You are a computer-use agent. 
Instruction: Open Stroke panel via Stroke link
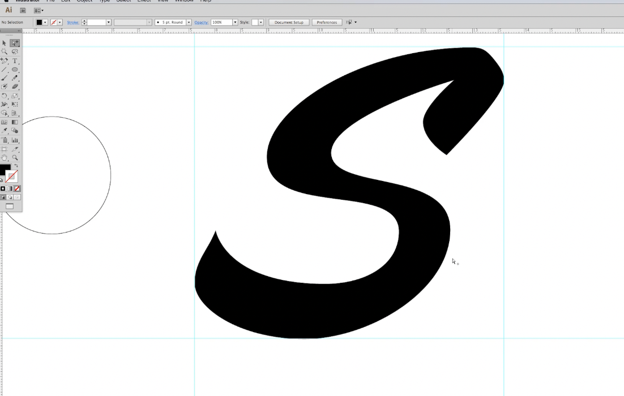point(73,23)
